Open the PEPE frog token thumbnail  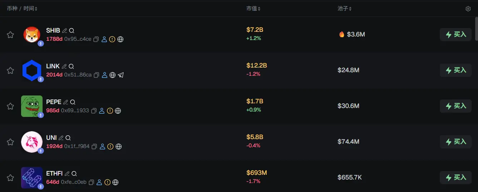coord(32,106)
